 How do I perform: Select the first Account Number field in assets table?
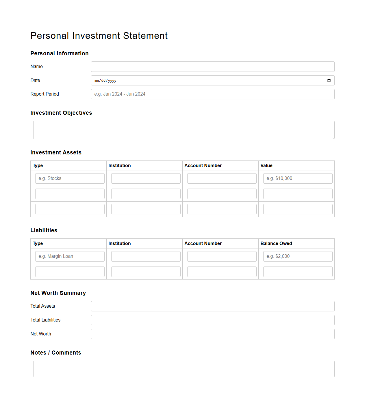point(222,178)
